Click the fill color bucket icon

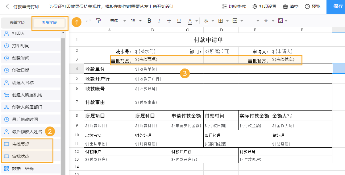tap(206, 21)
